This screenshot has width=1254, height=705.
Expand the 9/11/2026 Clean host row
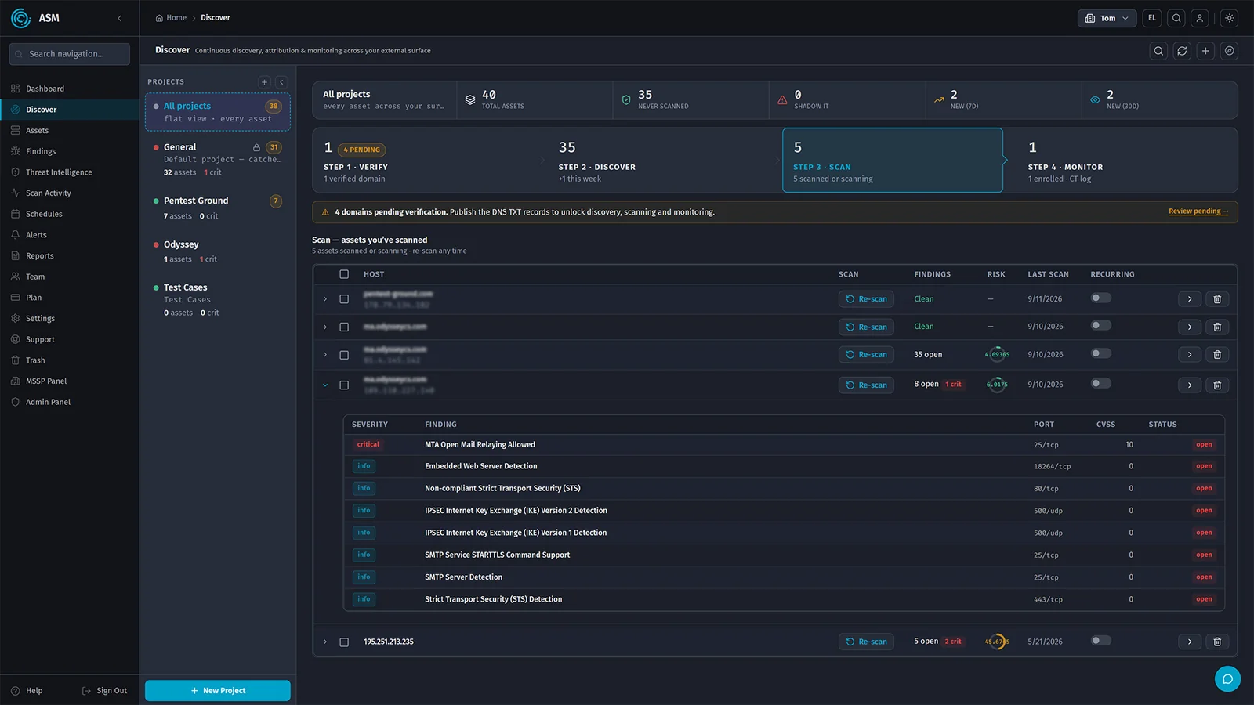coord(325,299)
